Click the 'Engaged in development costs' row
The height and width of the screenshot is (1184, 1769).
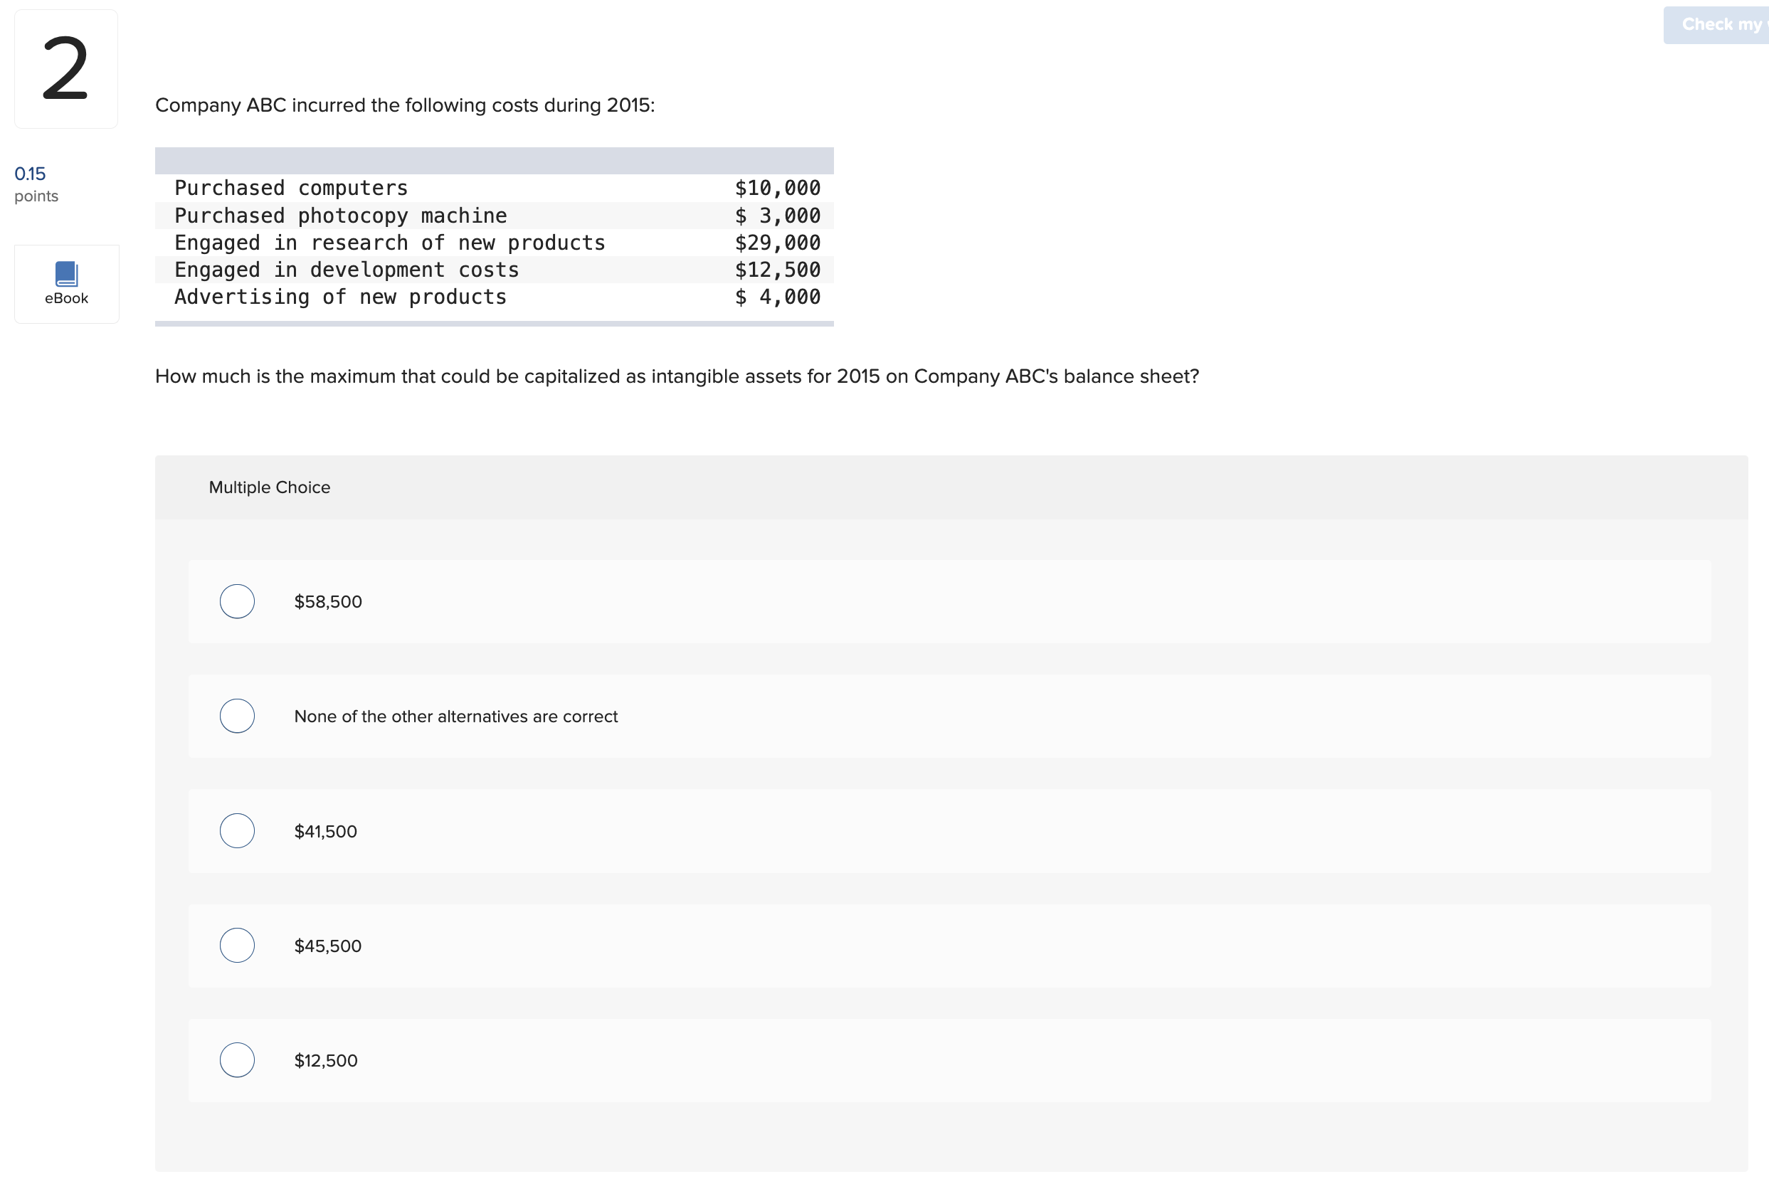tap(347, 270)
